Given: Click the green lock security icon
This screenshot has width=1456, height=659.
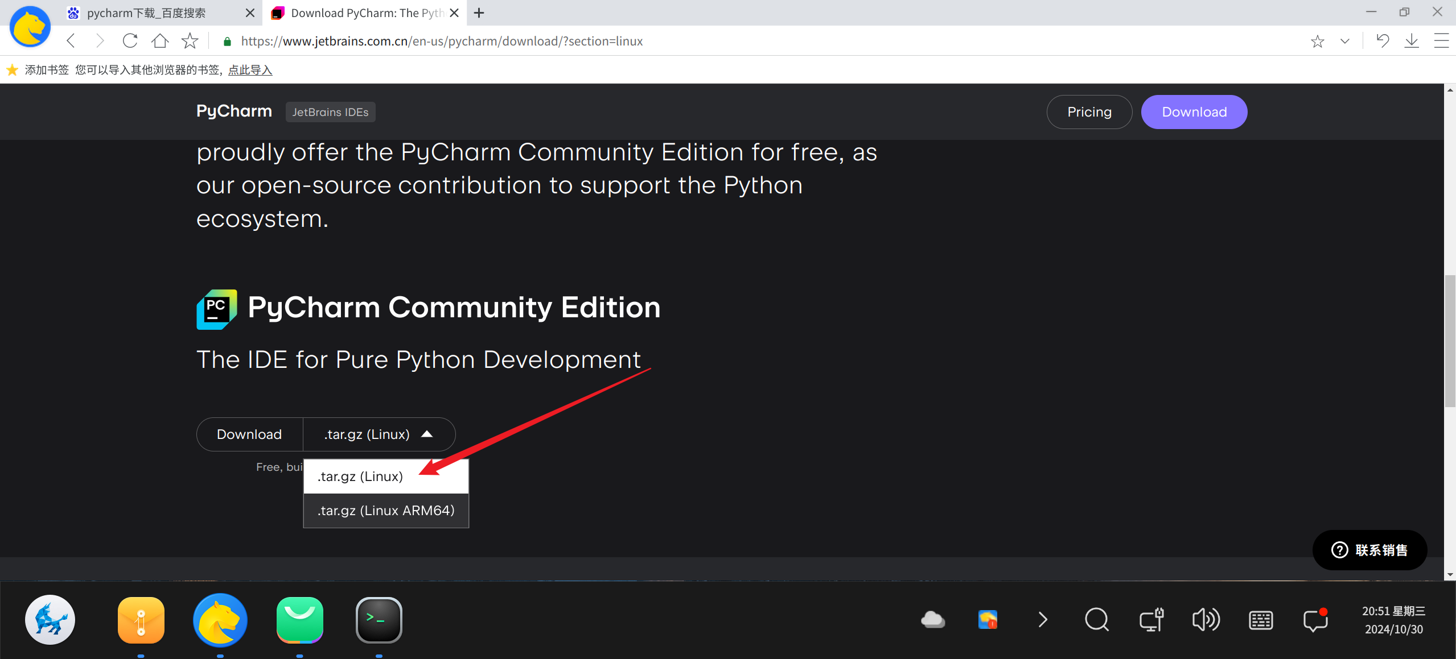Looking at the screenshot, I should click(227, 42).
